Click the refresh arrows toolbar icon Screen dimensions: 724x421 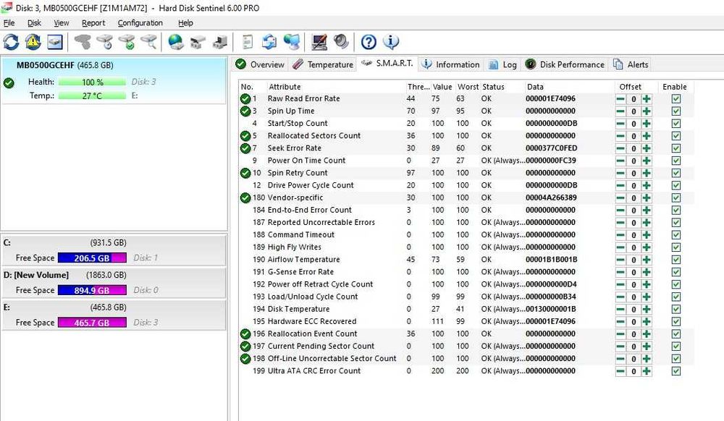pos(11,42)
